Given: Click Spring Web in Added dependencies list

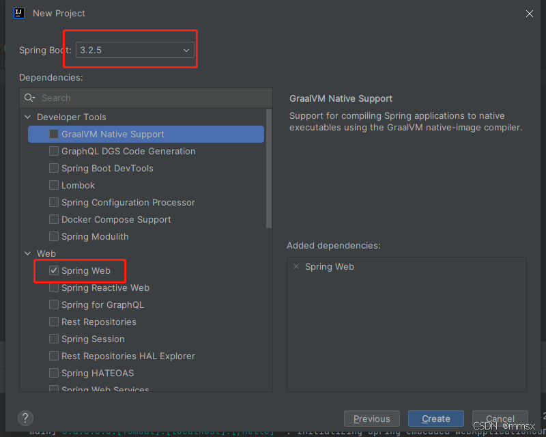Looking at the screenshot, I should (x=330, y=266).
